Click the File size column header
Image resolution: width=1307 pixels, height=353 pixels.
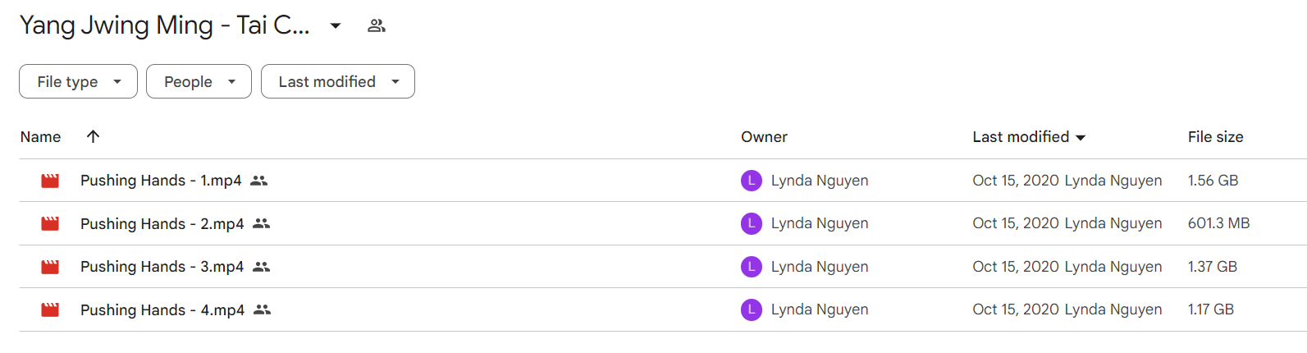(x=1215, y=137)
